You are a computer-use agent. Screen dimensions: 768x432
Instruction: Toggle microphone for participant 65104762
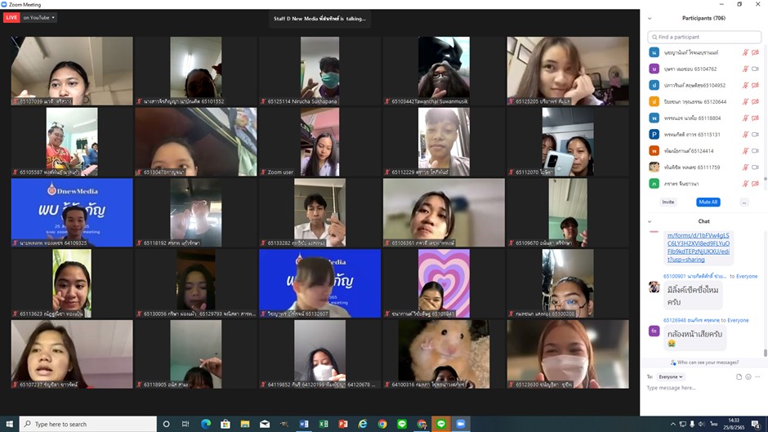tap(745, 69)
